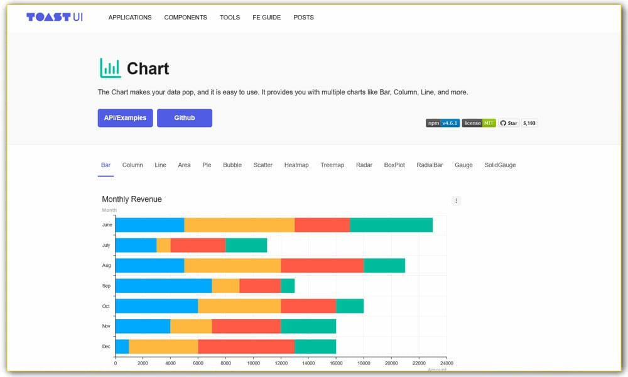Screen dimensions: 628x377
Task: Click the MIT license badge
Action: pyautogui.click(x=479, y=123)
